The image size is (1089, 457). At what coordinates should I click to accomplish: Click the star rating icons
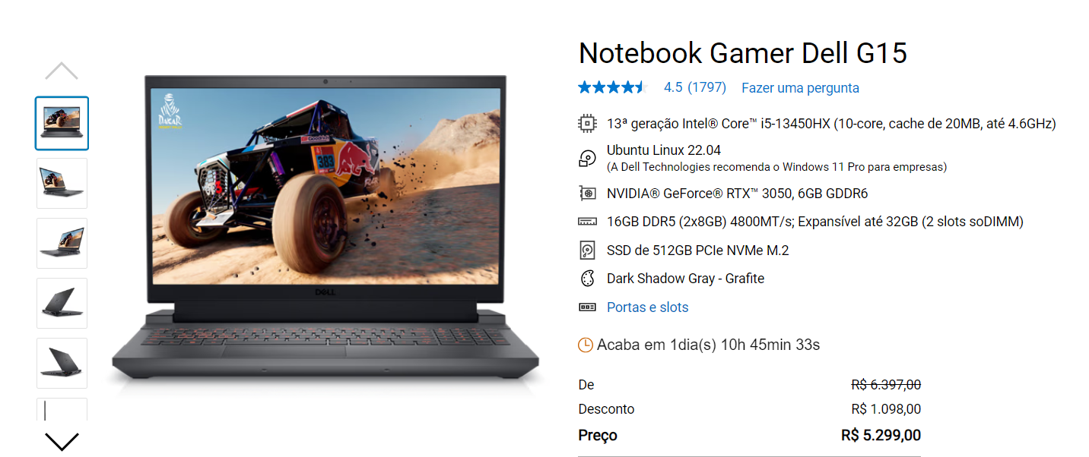click(611, 87)
